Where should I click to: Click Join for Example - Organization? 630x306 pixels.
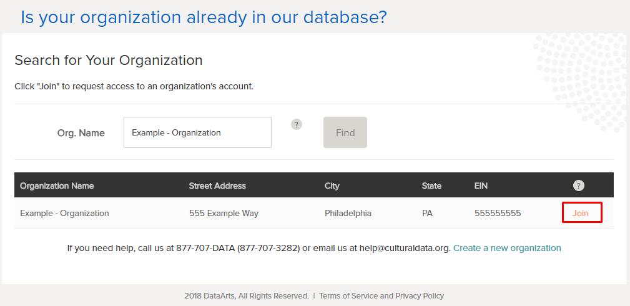[x=581, y=213]
